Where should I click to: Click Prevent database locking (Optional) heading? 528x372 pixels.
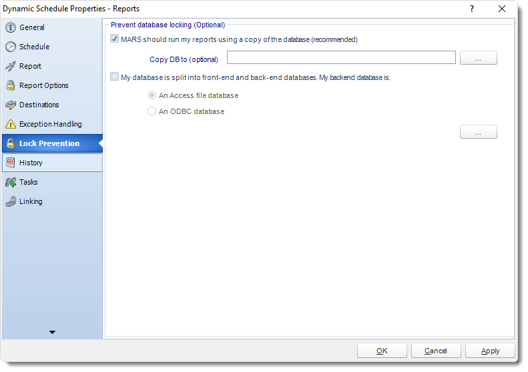click(x=168, y=25)
